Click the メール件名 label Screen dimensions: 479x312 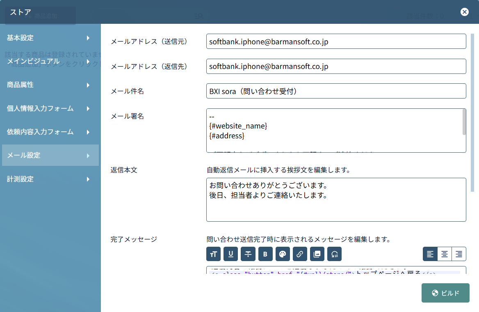(127, 91)
